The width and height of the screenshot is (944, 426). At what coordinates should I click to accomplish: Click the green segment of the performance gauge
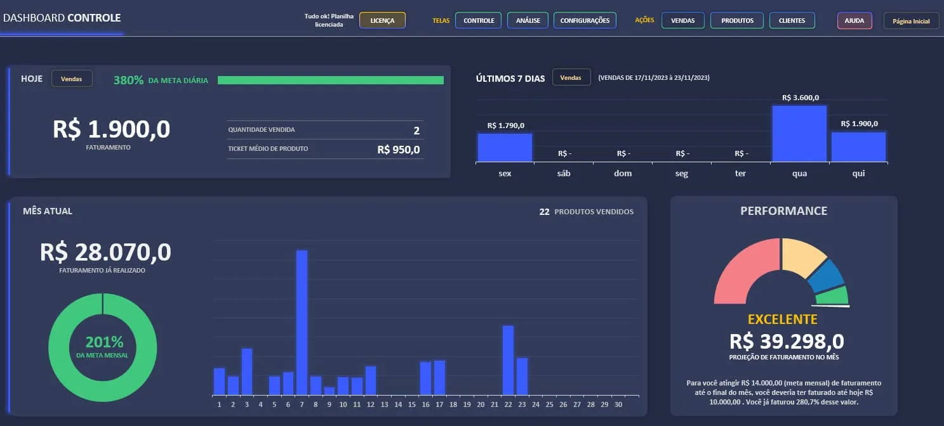[834, 296]
